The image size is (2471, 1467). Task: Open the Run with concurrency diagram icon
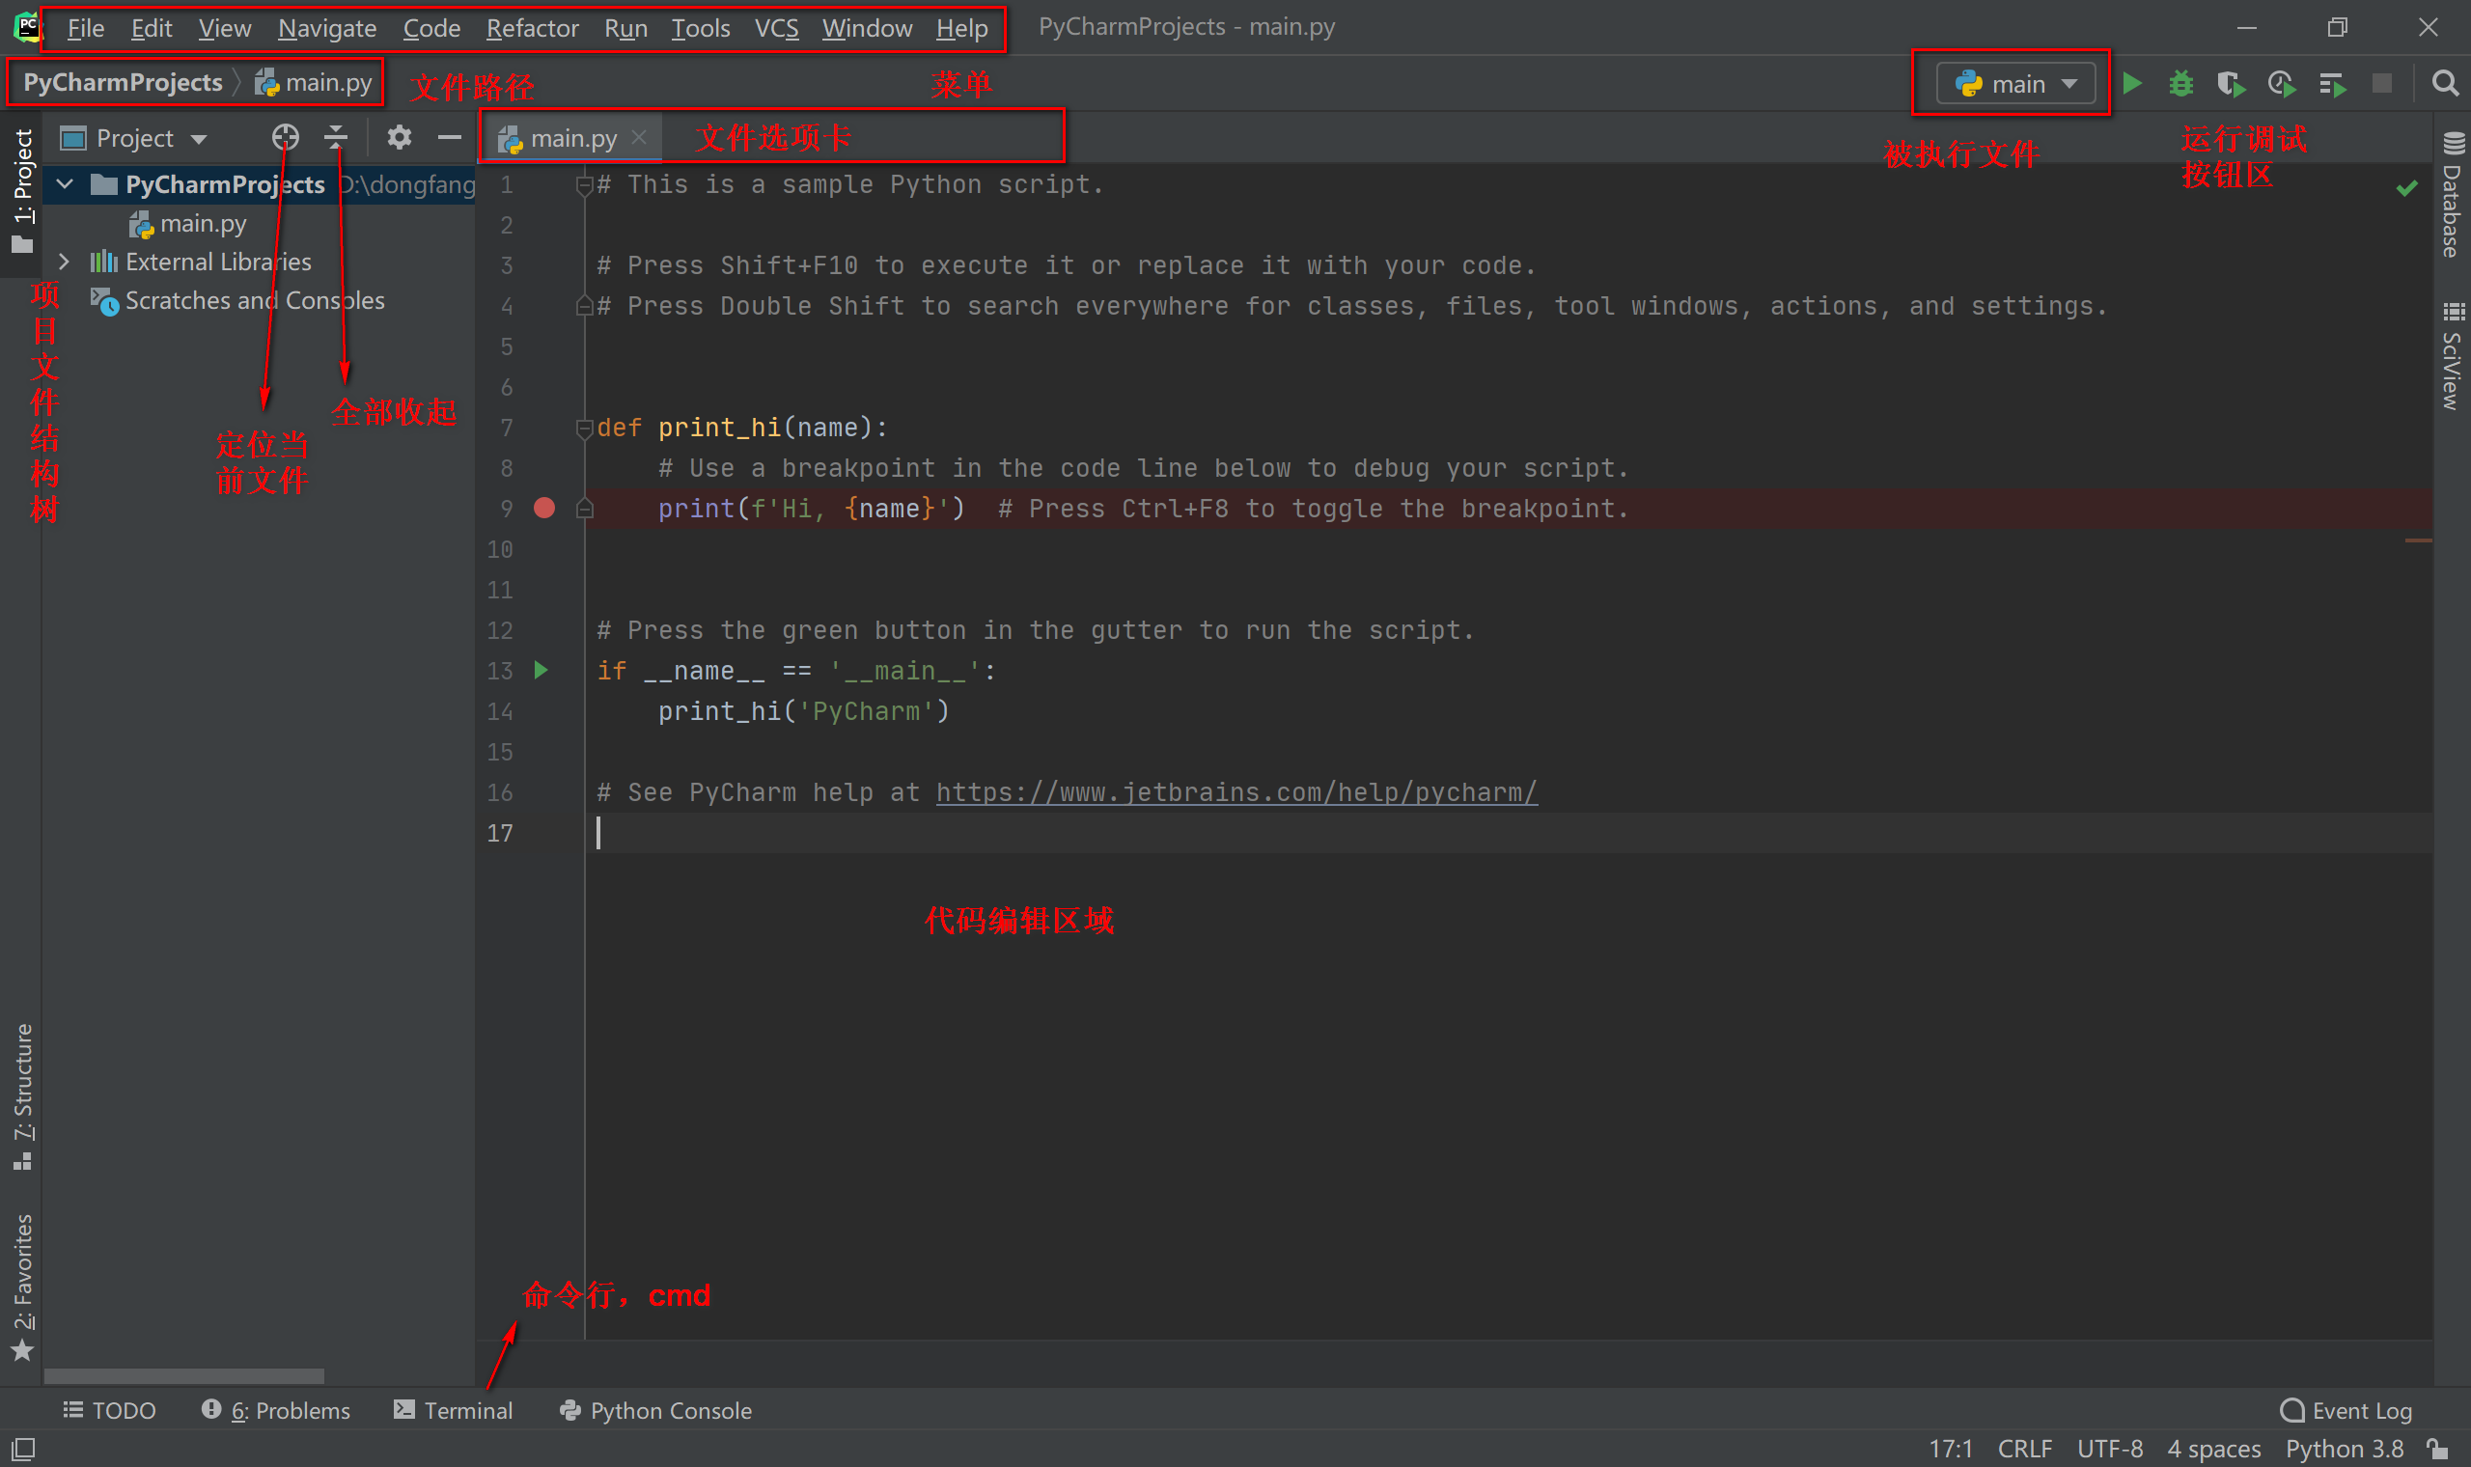point(2333,85)
